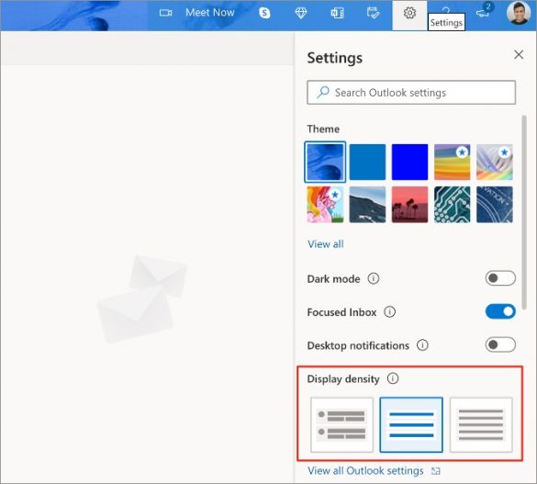
Task: Click the Search Outlook settings field
Action: pyautogui.click(x=411, y=93)
